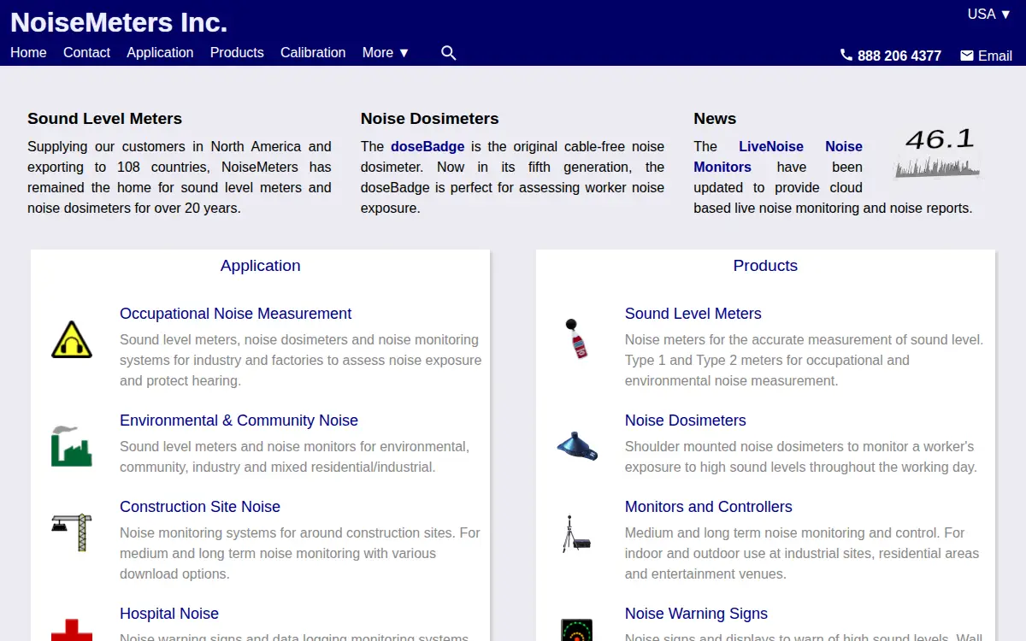This screenshot has height=641, width=1026.
Task: Click the NoiseMeters Inc. site title
Action: click(x=119, y=21)
